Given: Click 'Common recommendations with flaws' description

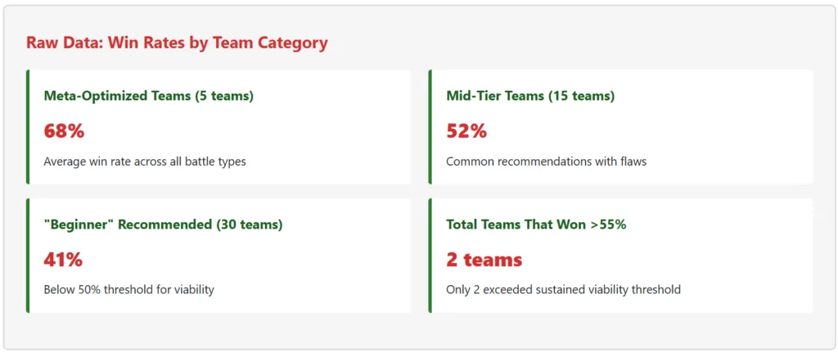Looking at the screenshot, I should pyautogui.click(x=546, y=162).
